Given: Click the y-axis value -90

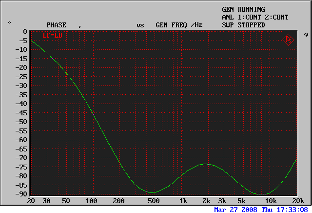Looking at the screenshot, I should [x=21, y=194].
